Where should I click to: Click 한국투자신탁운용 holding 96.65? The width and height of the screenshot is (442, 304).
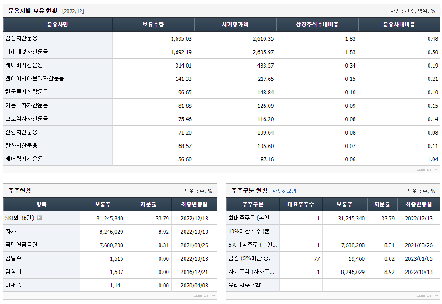tap(185, 92)
